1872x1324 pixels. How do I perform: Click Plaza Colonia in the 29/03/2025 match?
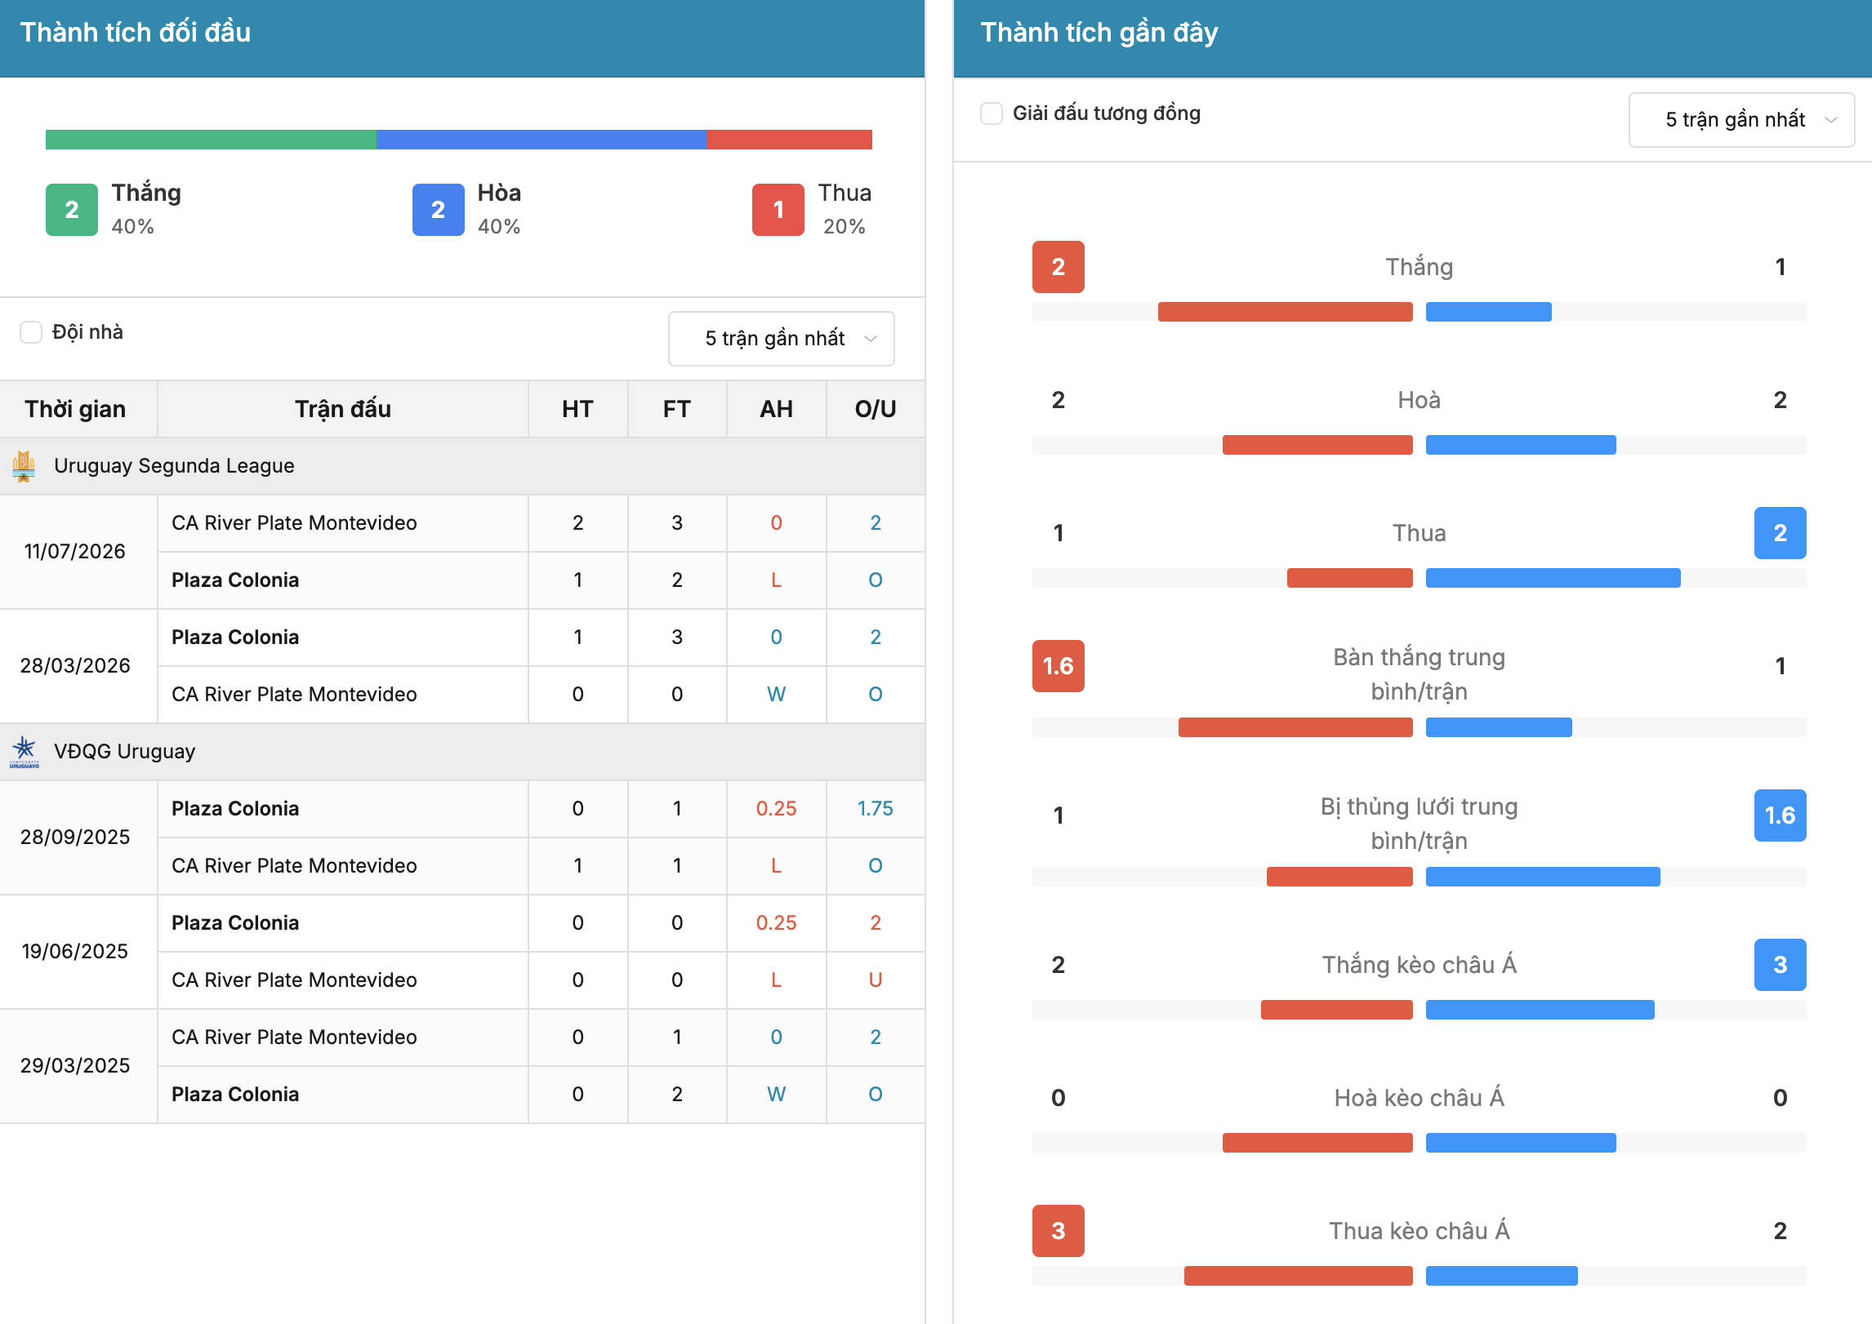pos(235,1095)
